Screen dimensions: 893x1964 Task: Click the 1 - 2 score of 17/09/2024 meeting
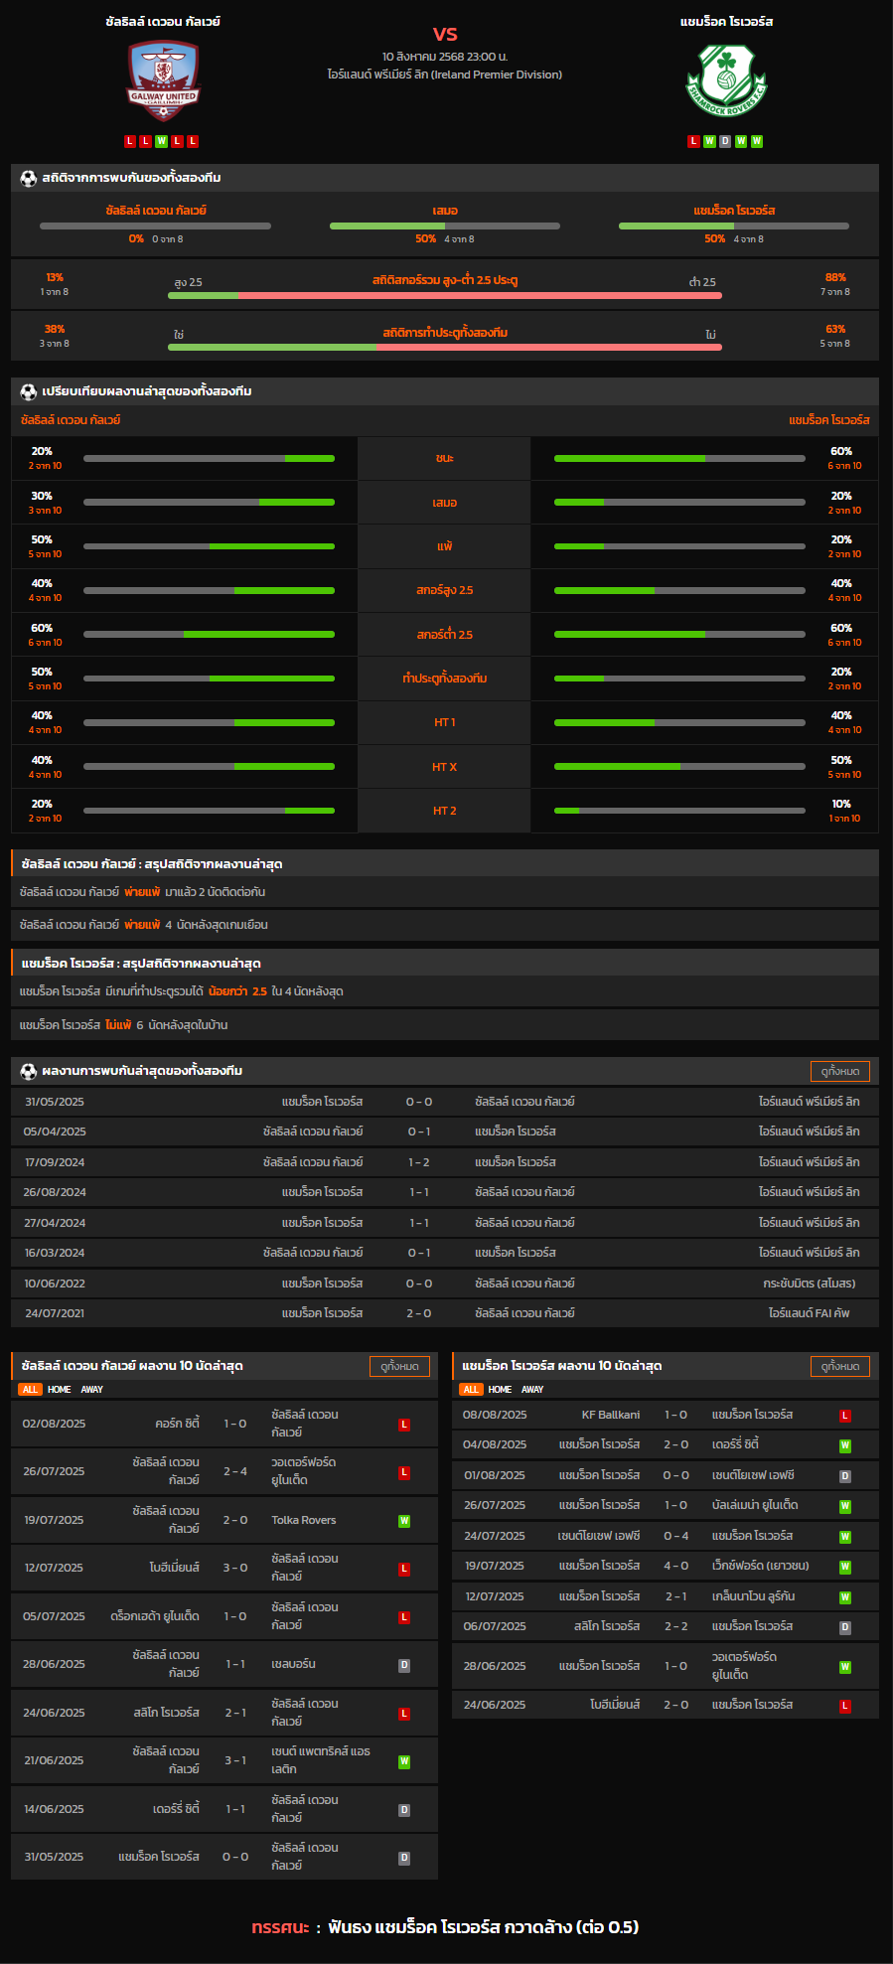point(419,1162)
